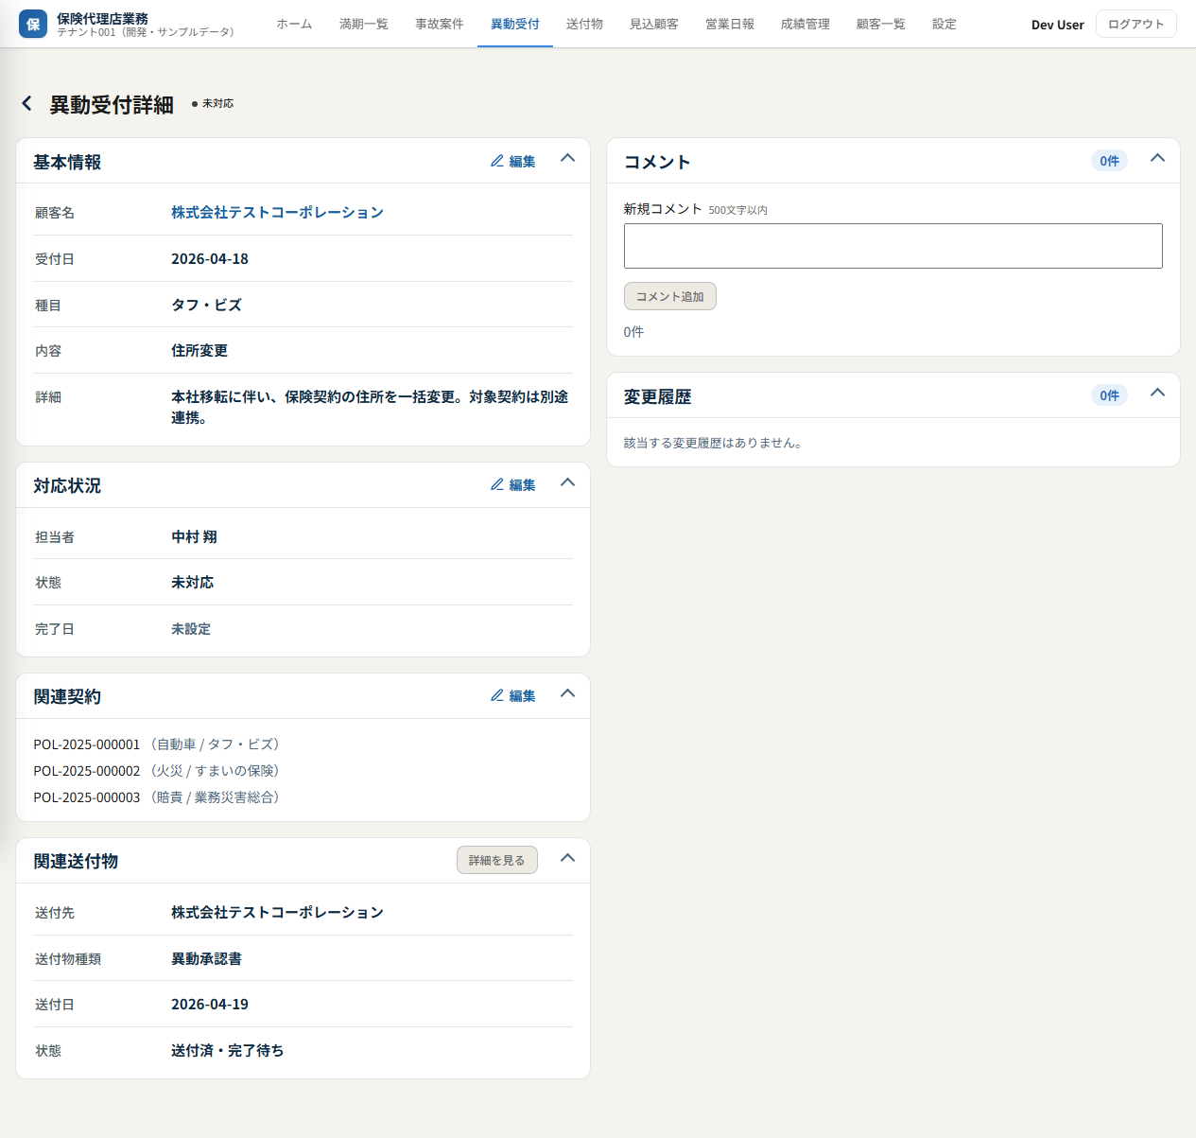The image size is (1196, 1138).
Task: Open the 成績管理 tab
Action: tap(806, 24)
